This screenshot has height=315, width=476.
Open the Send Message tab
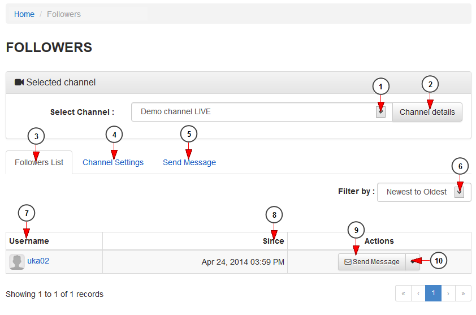point(189,162)
